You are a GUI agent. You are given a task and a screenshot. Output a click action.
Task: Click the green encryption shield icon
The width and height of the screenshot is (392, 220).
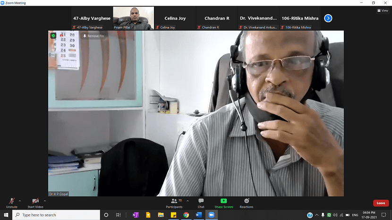click(x=53, y=35)
